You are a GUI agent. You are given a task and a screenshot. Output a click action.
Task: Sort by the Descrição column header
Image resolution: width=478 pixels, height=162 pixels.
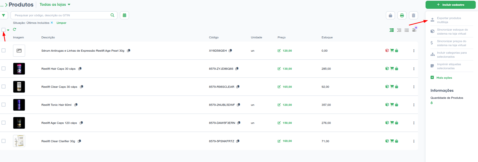48,37
